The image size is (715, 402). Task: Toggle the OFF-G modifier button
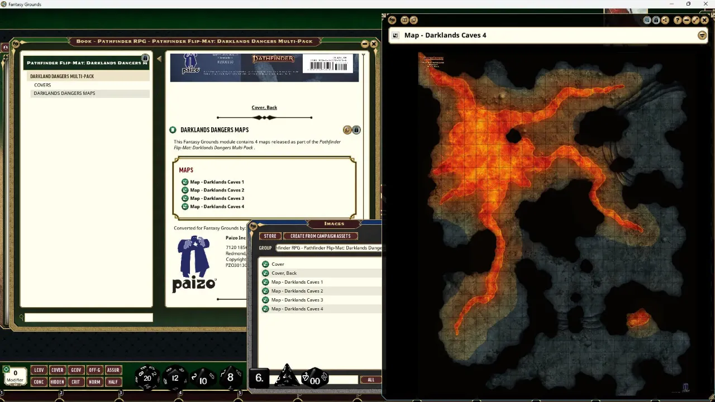point(94,370)
